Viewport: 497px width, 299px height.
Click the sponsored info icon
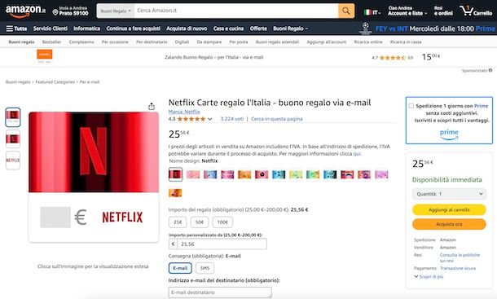coord(490,70)
